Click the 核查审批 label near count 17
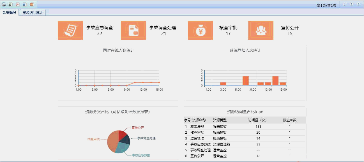 [228, 28]
